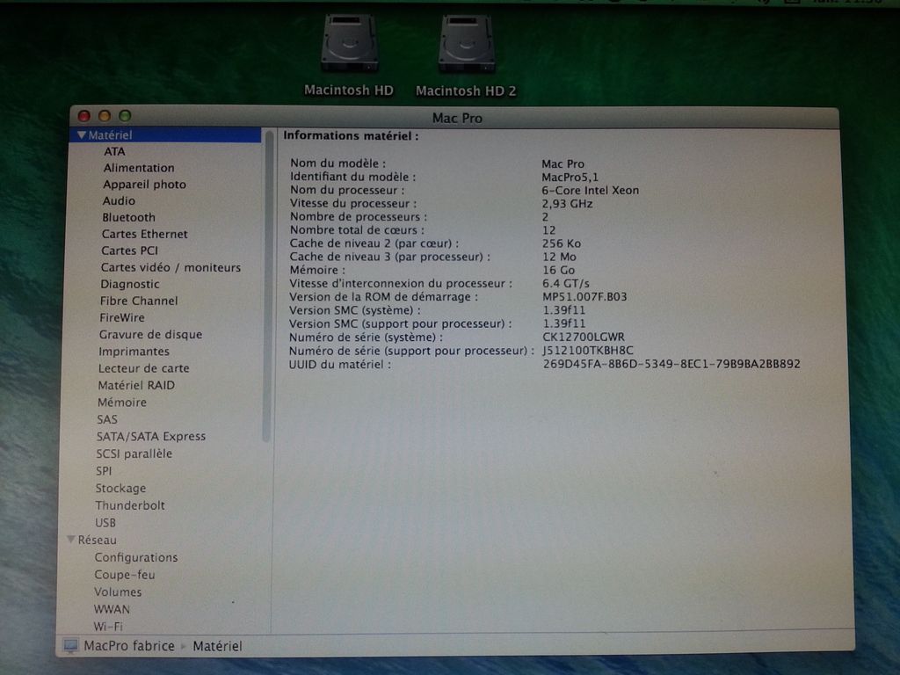Viewport: 900px width, 675px height.
Task: Click the Mac Pro window title
Action: tap(457, 119)
